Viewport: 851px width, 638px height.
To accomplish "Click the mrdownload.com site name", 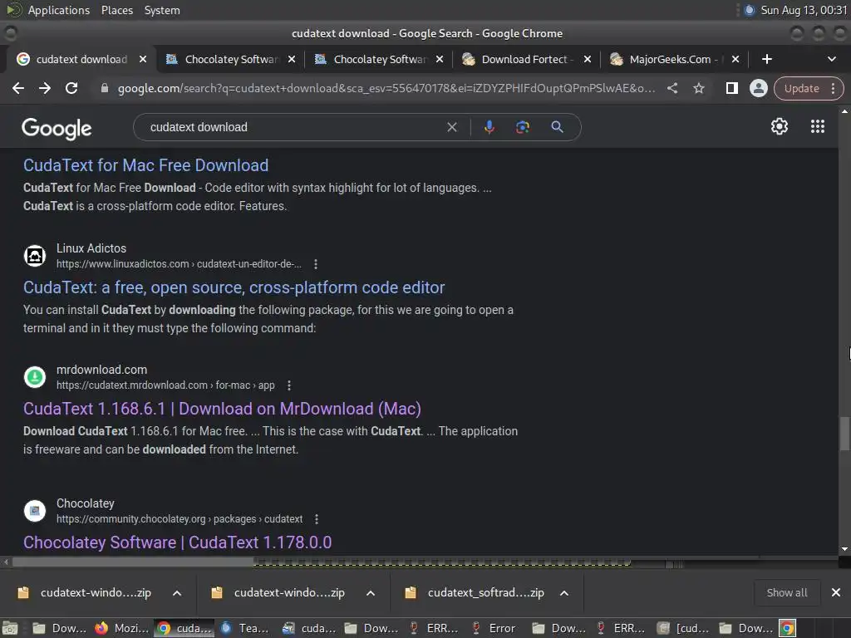I will pos(101,370).
